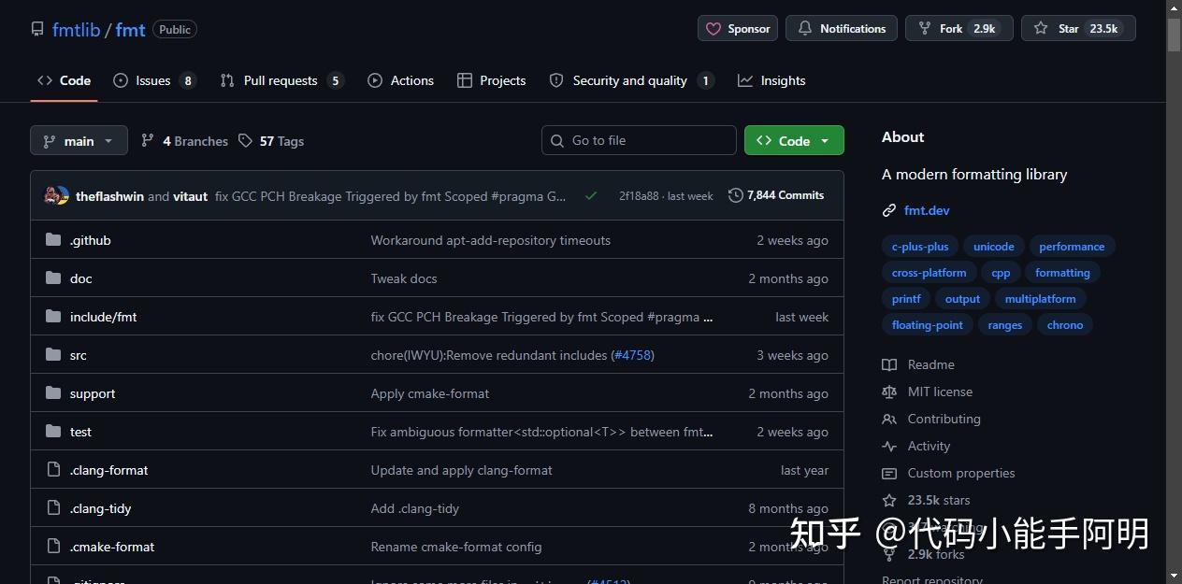
Task: Select the performance topic tag
Action: [x=1072, y=247]
